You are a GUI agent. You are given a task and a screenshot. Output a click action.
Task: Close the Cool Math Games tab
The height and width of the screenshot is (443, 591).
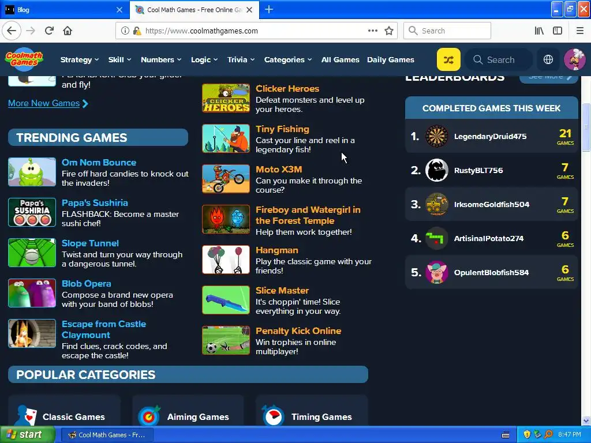coord(249,10)
